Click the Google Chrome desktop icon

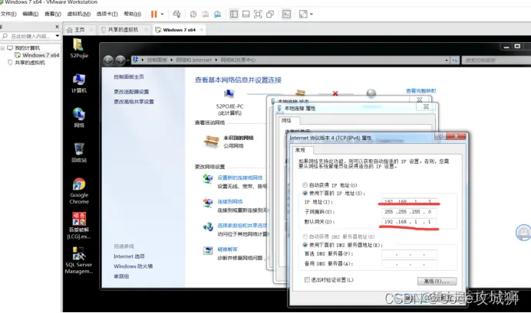[x=79, y=191]
